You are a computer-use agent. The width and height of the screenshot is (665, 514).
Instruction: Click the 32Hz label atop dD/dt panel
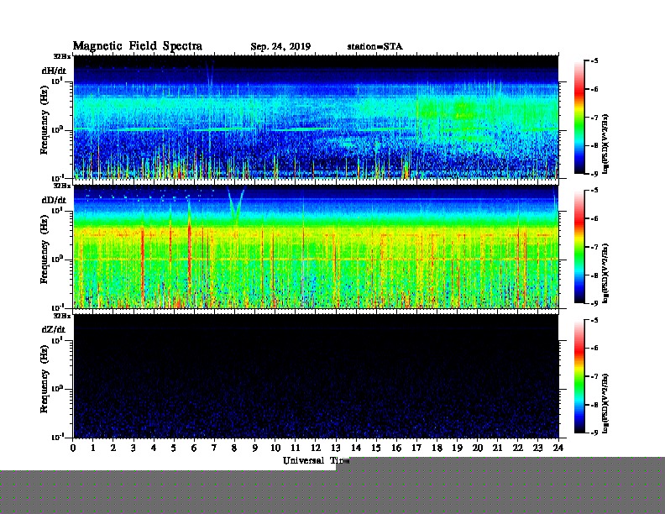pyautogui.click(x=62, y=186)
